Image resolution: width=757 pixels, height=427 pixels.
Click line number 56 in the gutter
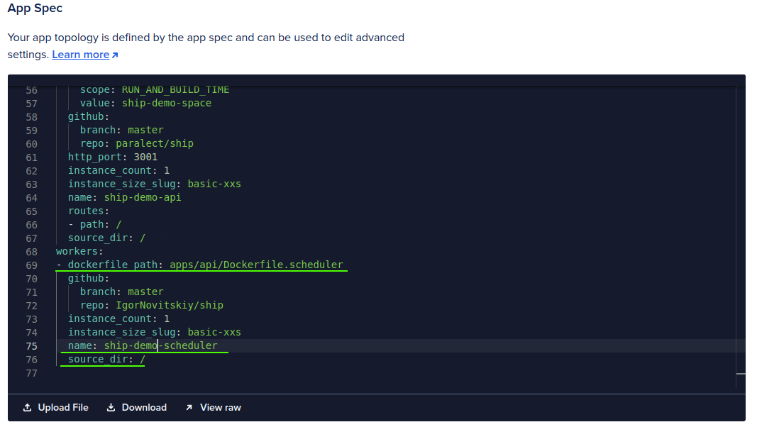(x=31, y=89)
